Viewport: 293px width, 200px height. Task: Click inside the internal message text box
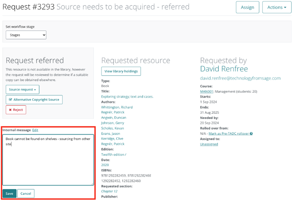tap(48, 160)
